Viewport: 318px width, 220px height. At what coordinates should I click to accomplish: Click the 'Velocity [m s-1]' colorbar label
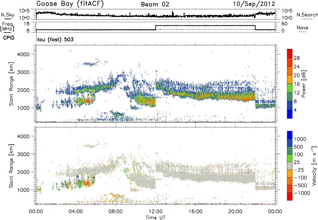point(314,166)
